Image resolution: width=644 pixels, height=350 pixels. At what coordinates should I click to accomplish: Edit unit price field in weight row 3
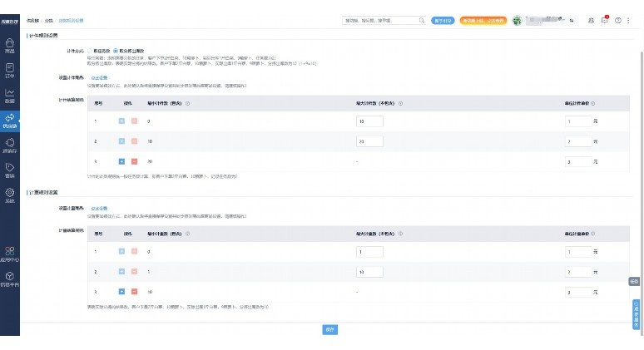pyautogui.click(x=578, y=292)
